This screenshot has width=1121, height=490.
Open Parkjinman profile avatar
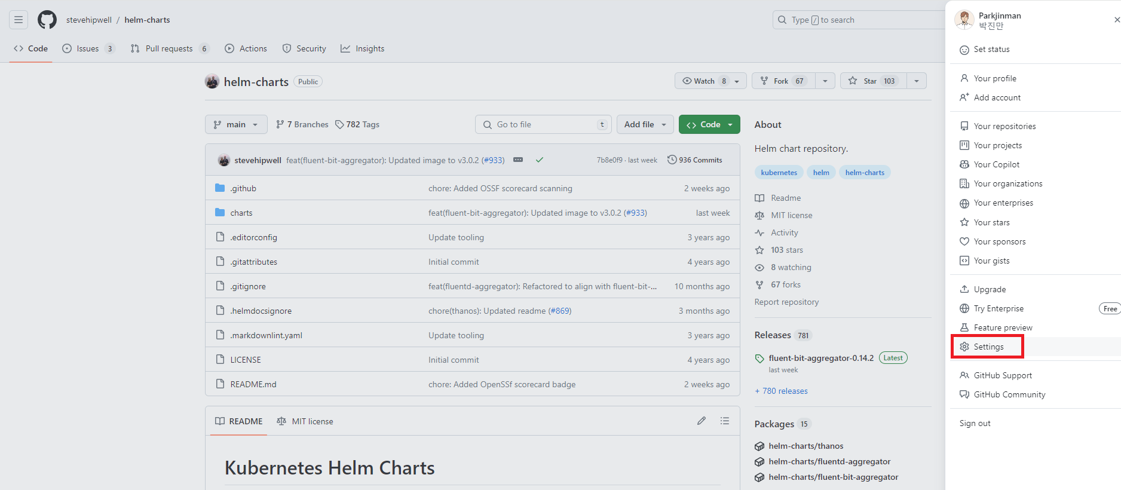(964, 20)
